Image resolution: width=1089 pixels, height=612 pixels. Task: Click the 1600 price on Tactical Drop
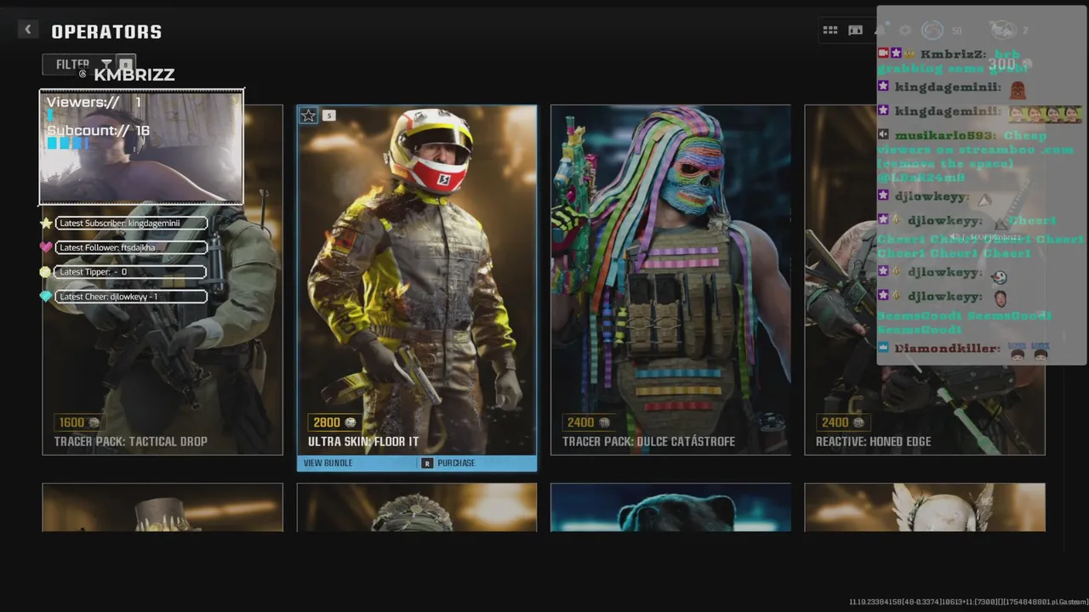coord(71,422)
